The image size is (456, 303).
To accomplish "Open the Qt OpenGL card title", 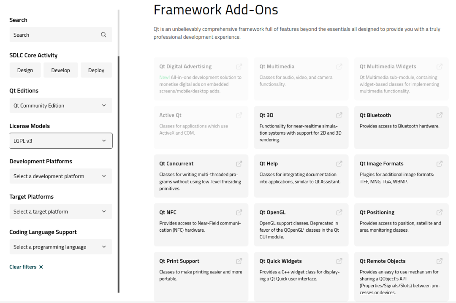I will [x=272, y=212].
